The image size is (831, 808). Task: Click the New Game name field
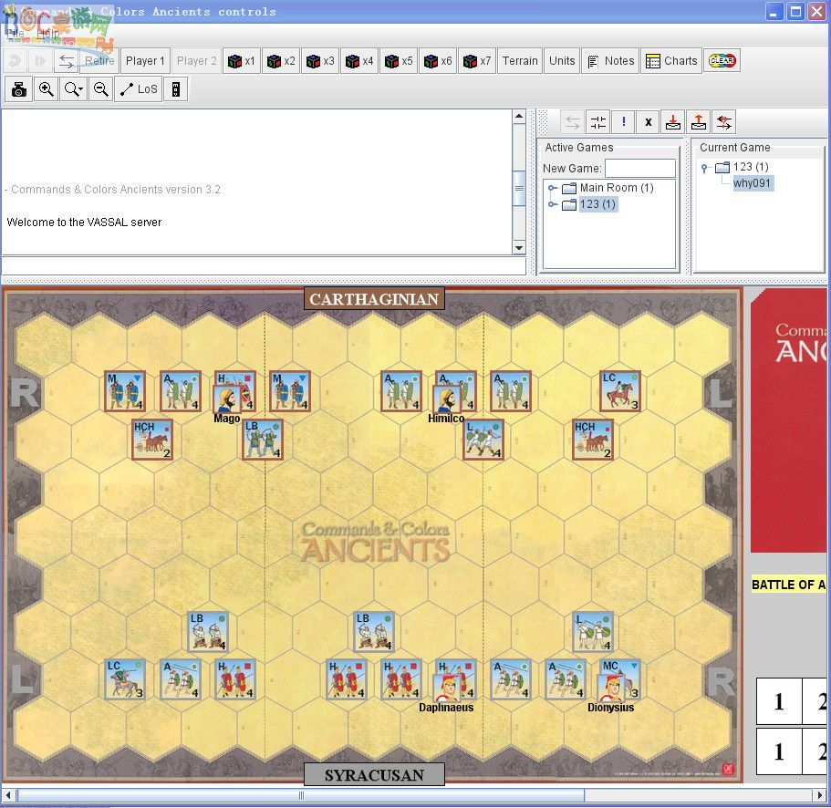tap(639, 169)
